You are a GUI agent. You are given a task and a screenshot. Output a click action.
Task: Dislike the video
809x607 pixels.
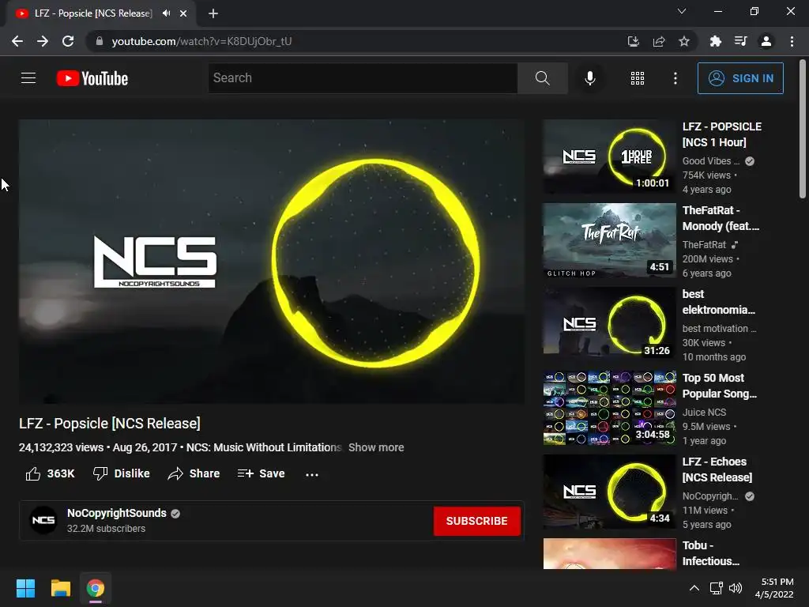click(121, 473)
